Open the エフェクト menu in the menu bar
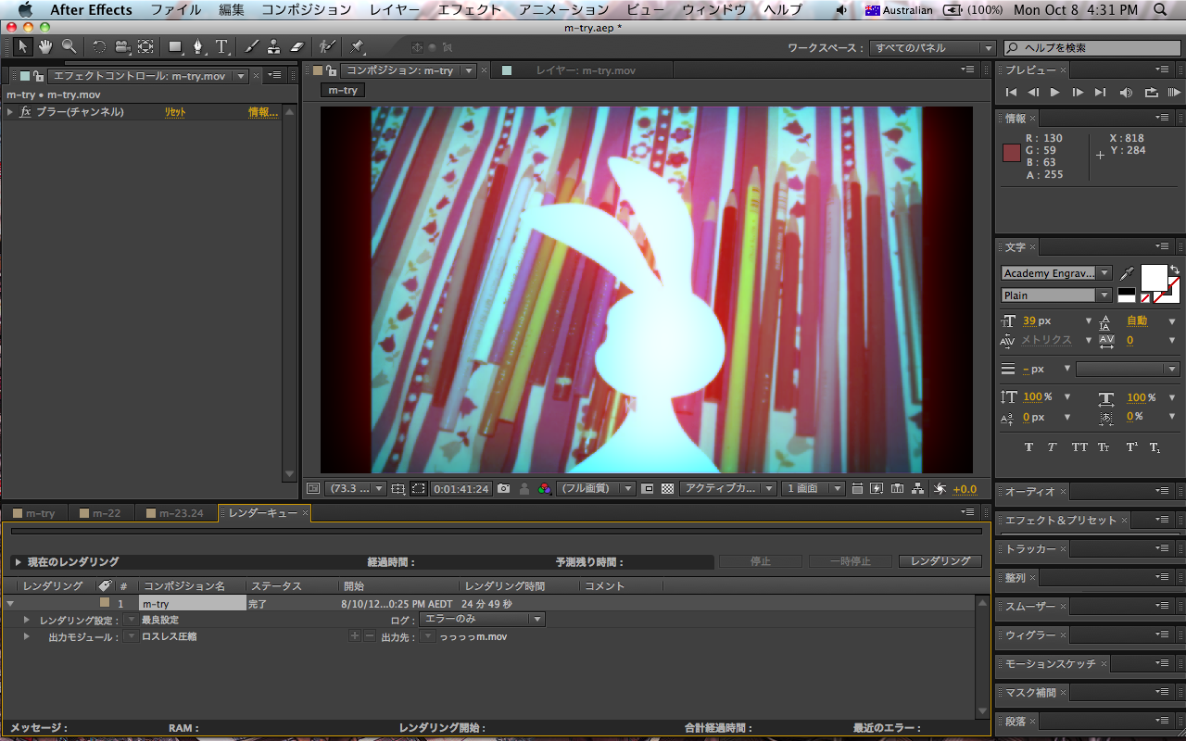Viewport: 1186px width, 741px height. click(x=469, y=10)
